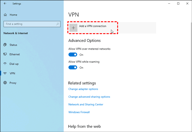
Task: Open Change advanced sharing options link
Action: pyautogui.click(x=89, y=97)
